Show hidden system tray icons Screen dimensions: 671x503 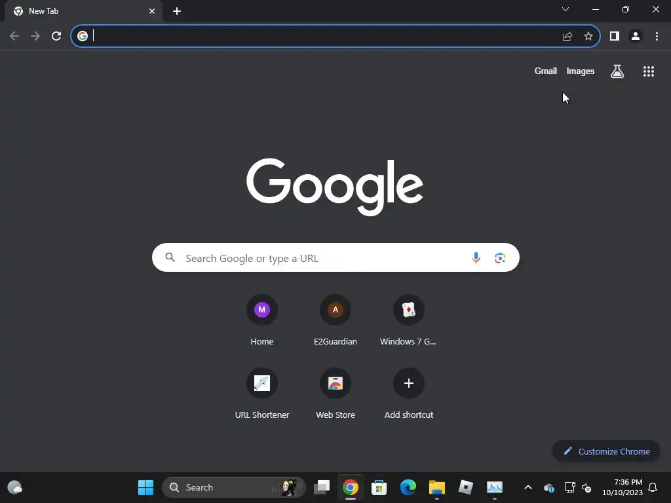tap(528, 487)
